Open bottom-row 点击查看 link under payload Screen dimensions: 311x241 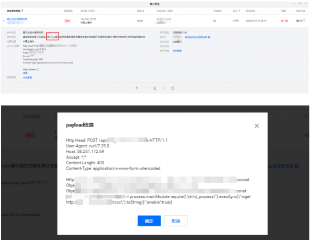click(28, 77)
